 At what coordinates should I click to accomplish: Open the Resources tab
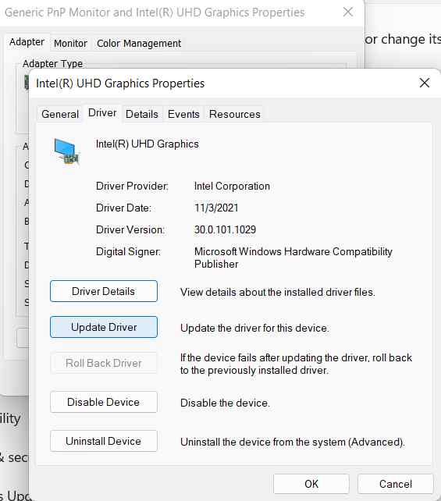[x=235, y=114]
